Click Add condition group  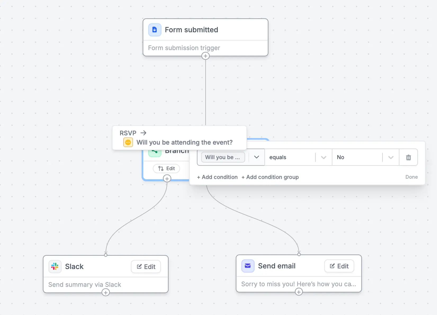(x=270, y=177)
